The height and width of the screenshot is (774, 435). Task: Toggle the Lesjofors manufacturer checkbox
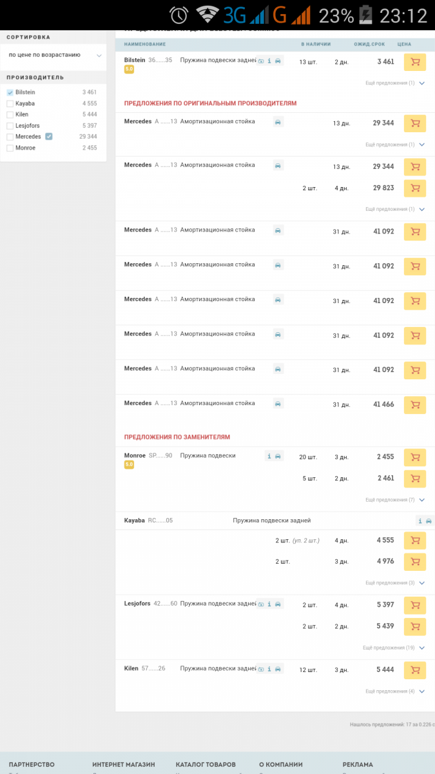10,126
